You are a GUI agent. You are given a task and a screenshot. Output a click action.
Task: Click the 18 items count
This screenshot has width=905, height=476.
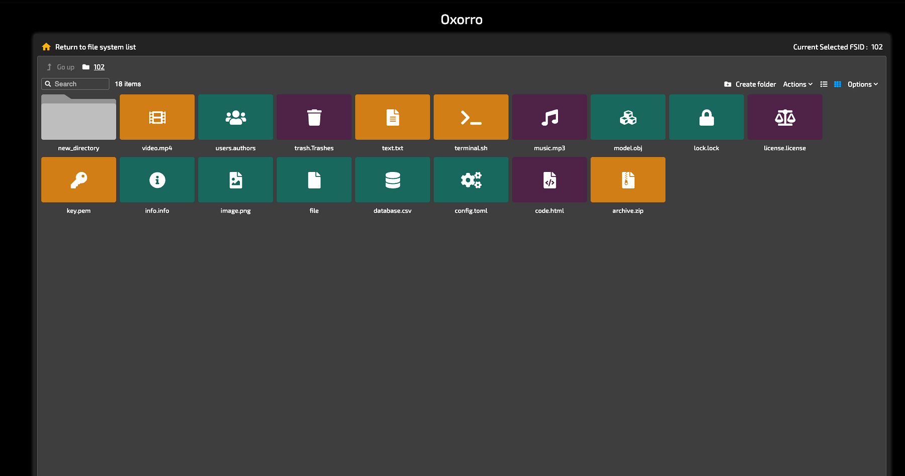click(128, 84)
